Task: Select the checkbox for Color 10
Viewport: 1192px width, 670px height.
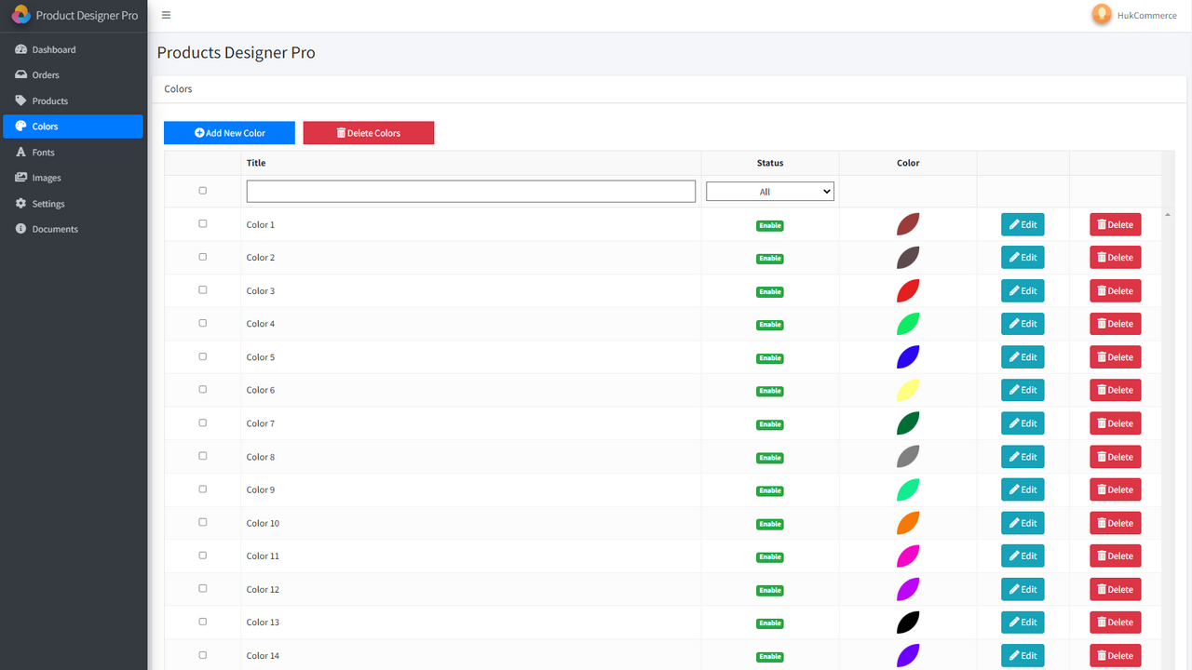Action: pos(202,522)
